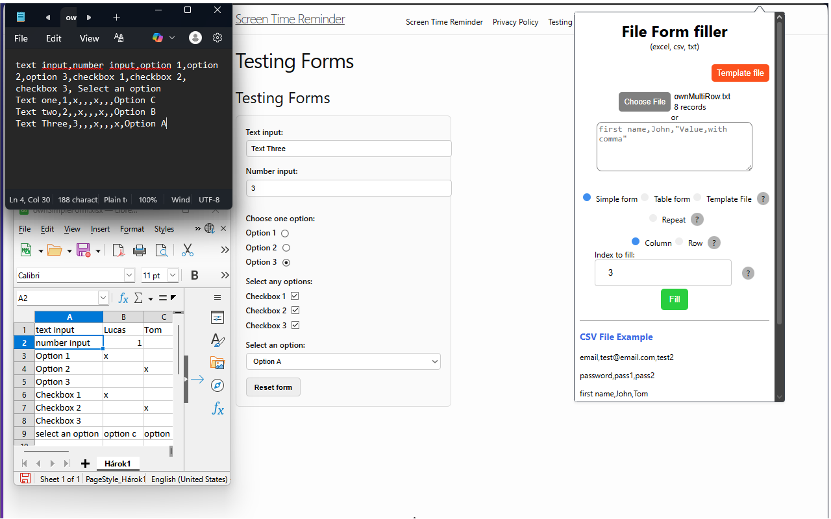Click the Open folder icon in LibreOffice

click(x=55, y=250)
